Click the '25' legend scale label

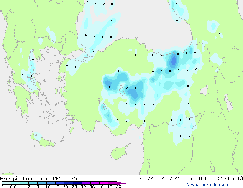click(x=74, y=186)
